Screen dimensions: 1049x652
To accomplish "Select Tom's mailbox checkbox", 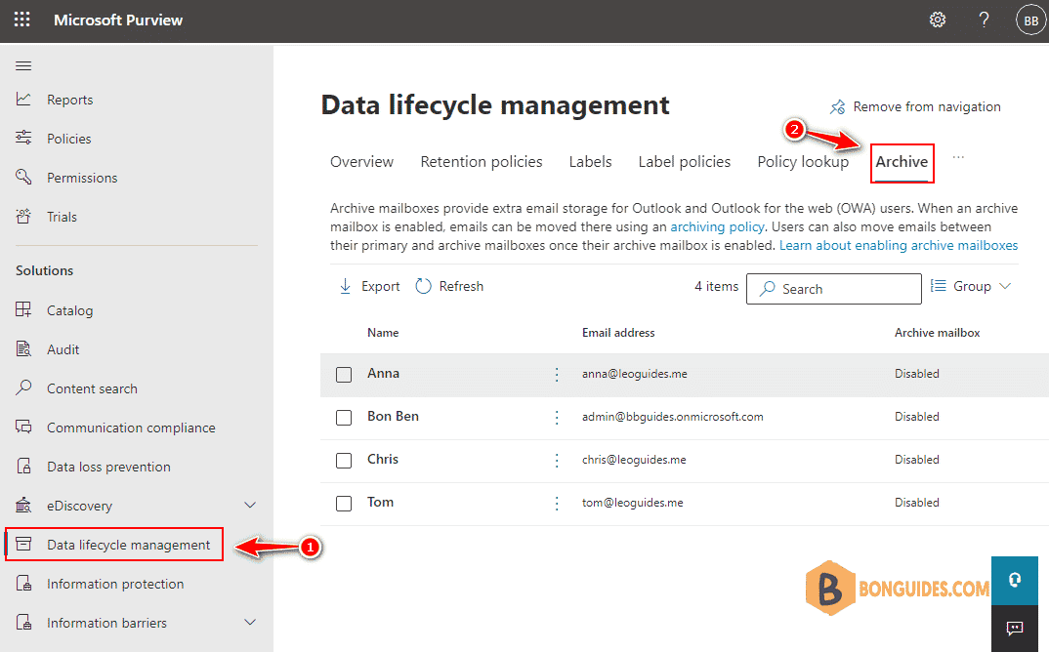I will (x=344, y=503).
